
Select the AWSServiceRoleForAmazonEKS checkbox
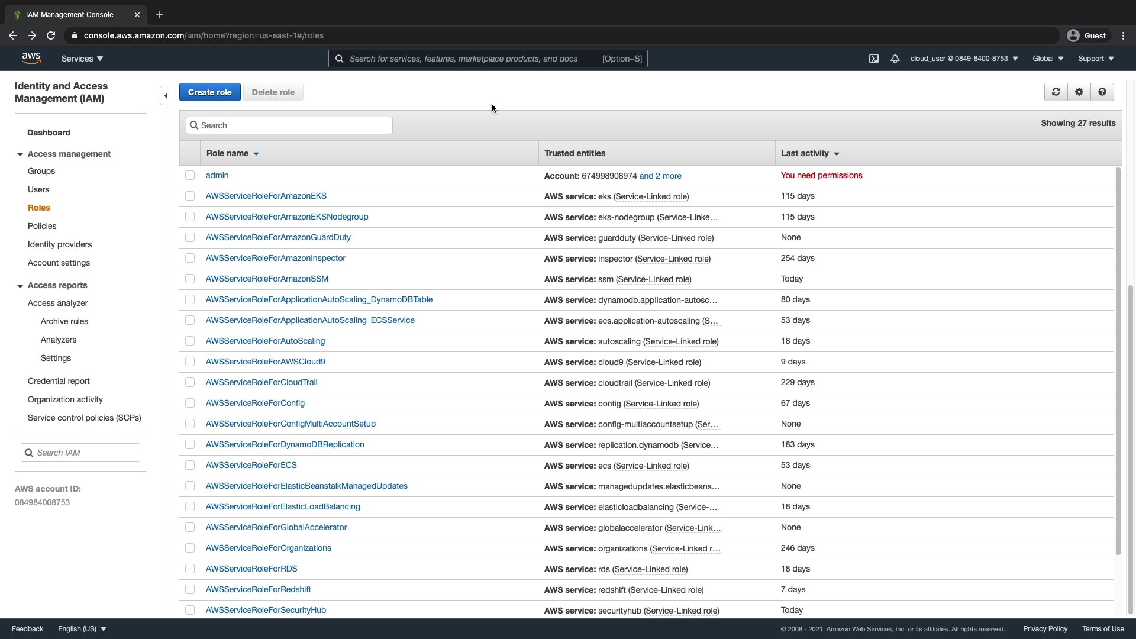[190, 196]
